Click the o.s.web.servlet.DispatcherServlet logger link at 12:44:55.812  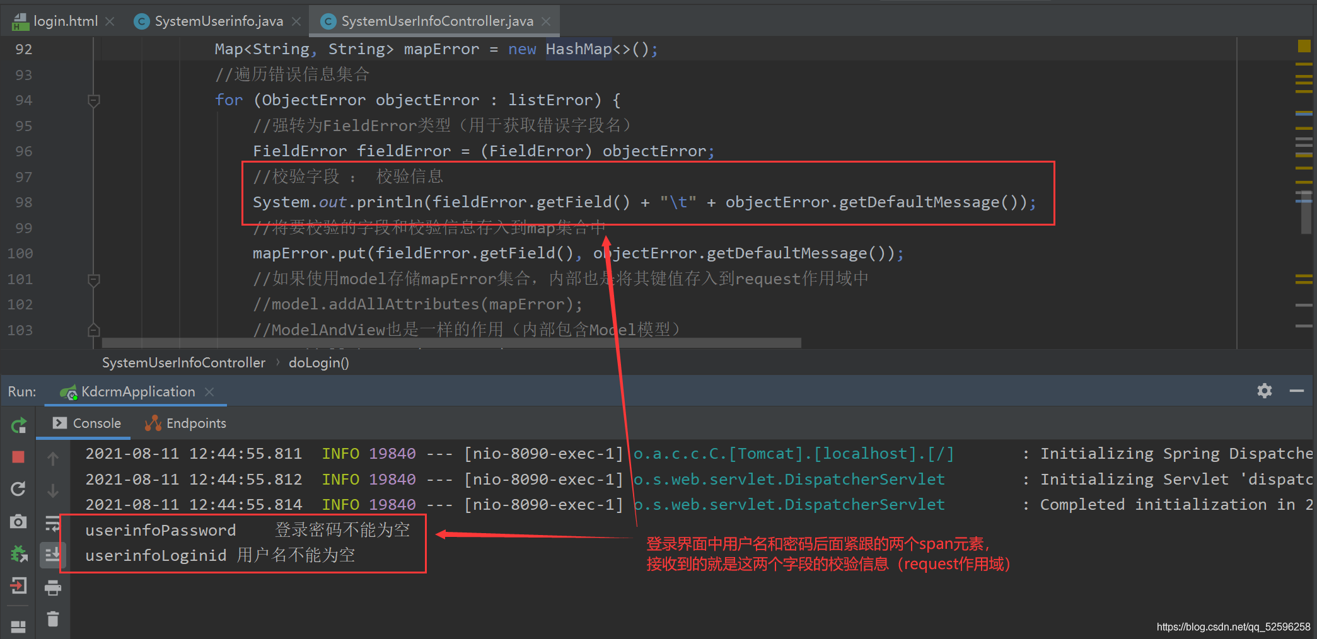789,479
